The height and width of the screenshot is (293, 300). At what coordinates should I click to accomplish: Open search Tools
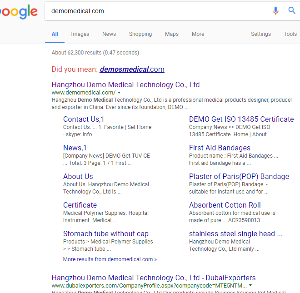tap(290, 34)
